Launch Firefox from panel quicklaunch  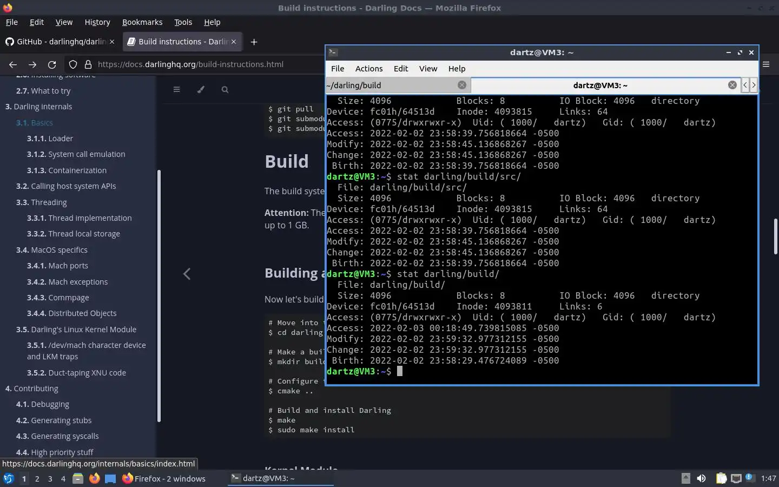pyautogui.click(x=94, y=478)
